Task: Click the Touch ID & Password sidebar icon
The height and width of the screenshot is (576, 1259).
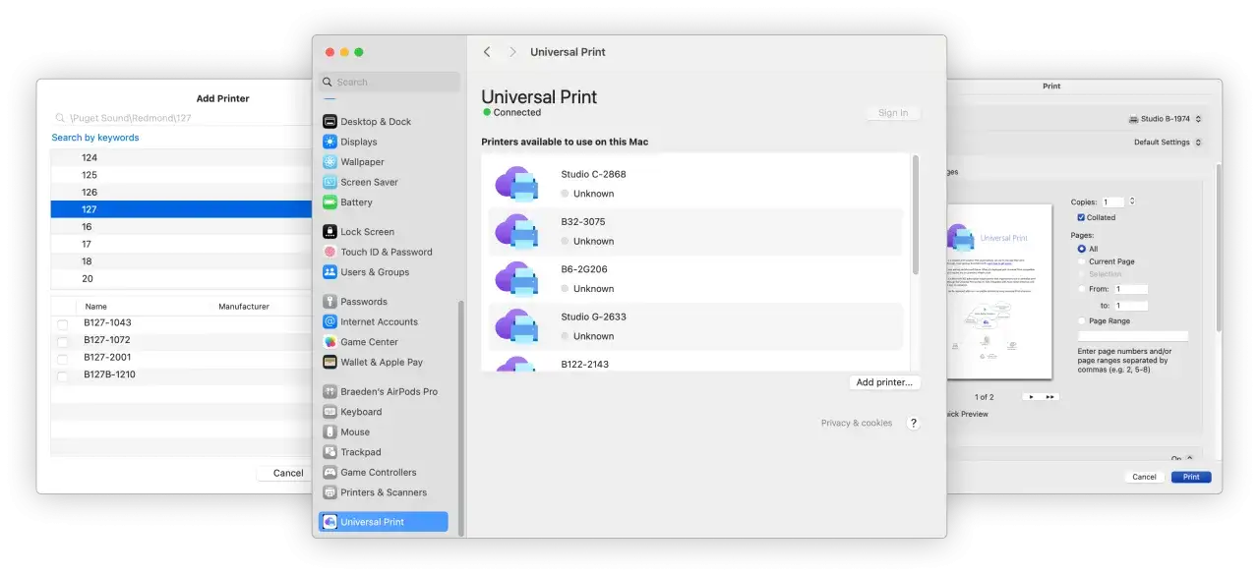Action: point(329,252)
